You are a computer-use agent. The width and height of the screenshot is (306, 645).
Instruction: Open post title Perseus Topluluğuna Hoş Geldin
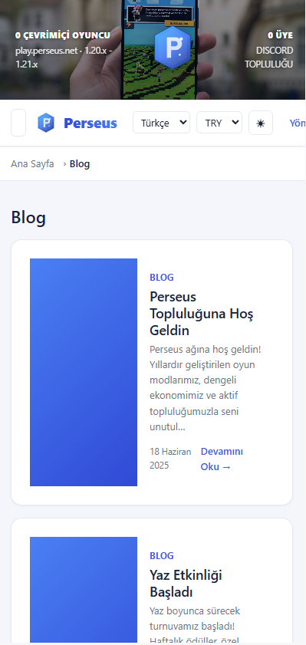pos(202,314)
